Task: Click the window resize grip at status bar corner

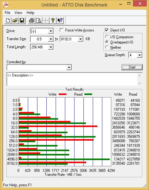Action: point(144,185)
